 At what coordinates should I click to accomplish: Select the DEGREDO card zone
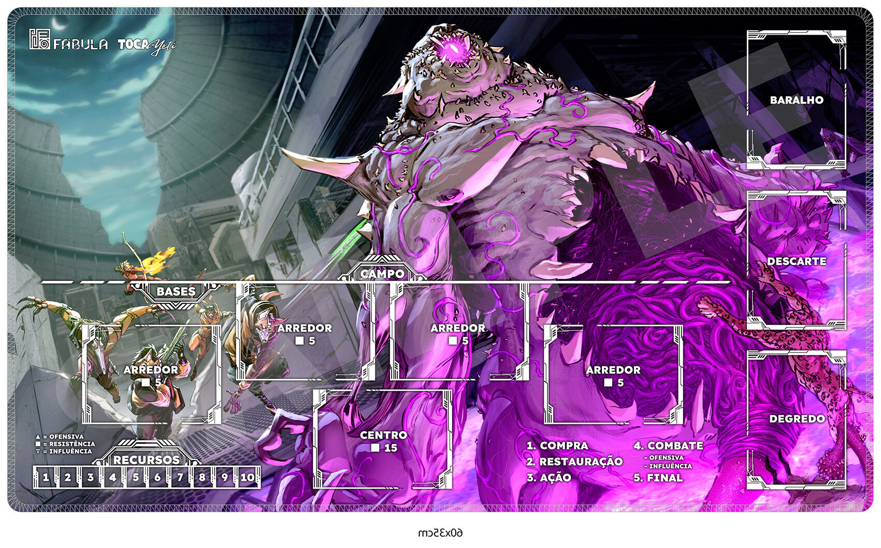(797, 419)
